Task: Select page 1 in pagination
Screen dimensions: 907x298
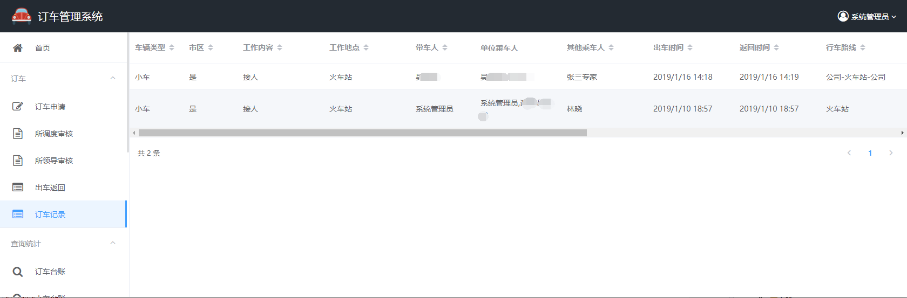Action: coord(870,153)
